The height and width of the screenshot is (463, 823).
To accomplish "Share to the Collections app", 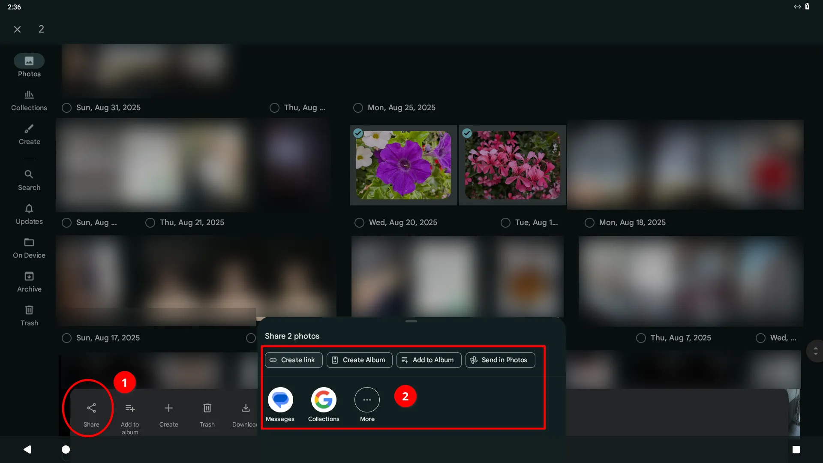I will 324,404.
